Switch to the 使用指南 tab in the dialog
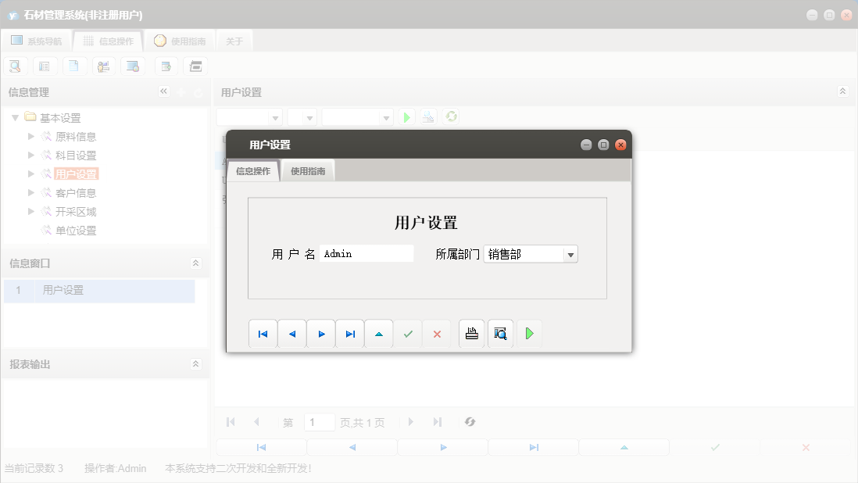The width and height of the screenshot is (858, 483). tap(307, 170)
